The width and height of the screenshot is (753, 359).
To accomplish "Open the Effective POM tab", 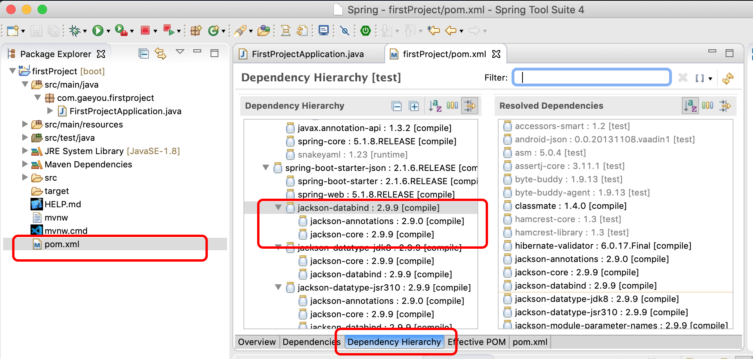I will [477, 342].
